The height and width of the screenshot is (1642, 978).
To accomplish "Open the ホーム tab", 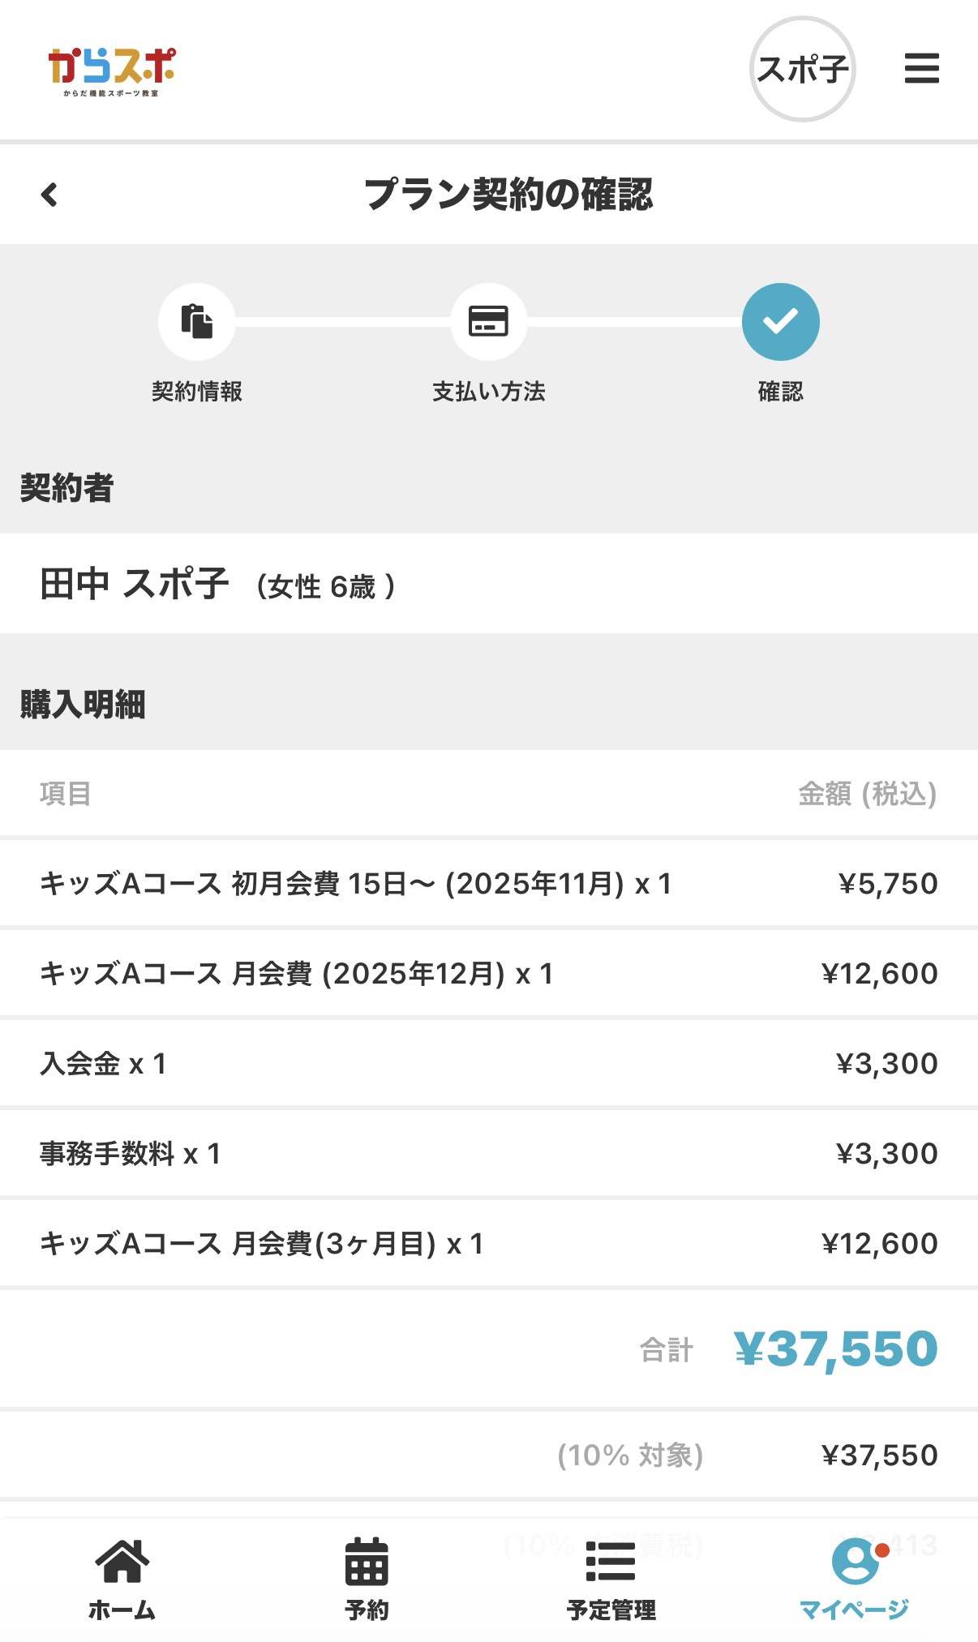I will (122, 1579).
